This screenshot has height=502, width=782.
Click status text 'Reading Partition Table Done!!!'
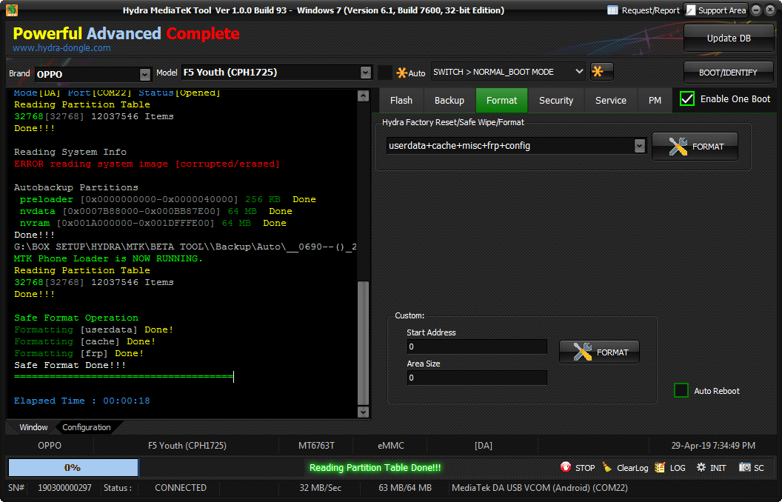click(375, 468)
